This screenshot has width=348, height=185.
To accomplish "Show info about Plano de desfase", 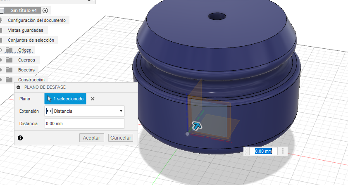I will [20, 138].
